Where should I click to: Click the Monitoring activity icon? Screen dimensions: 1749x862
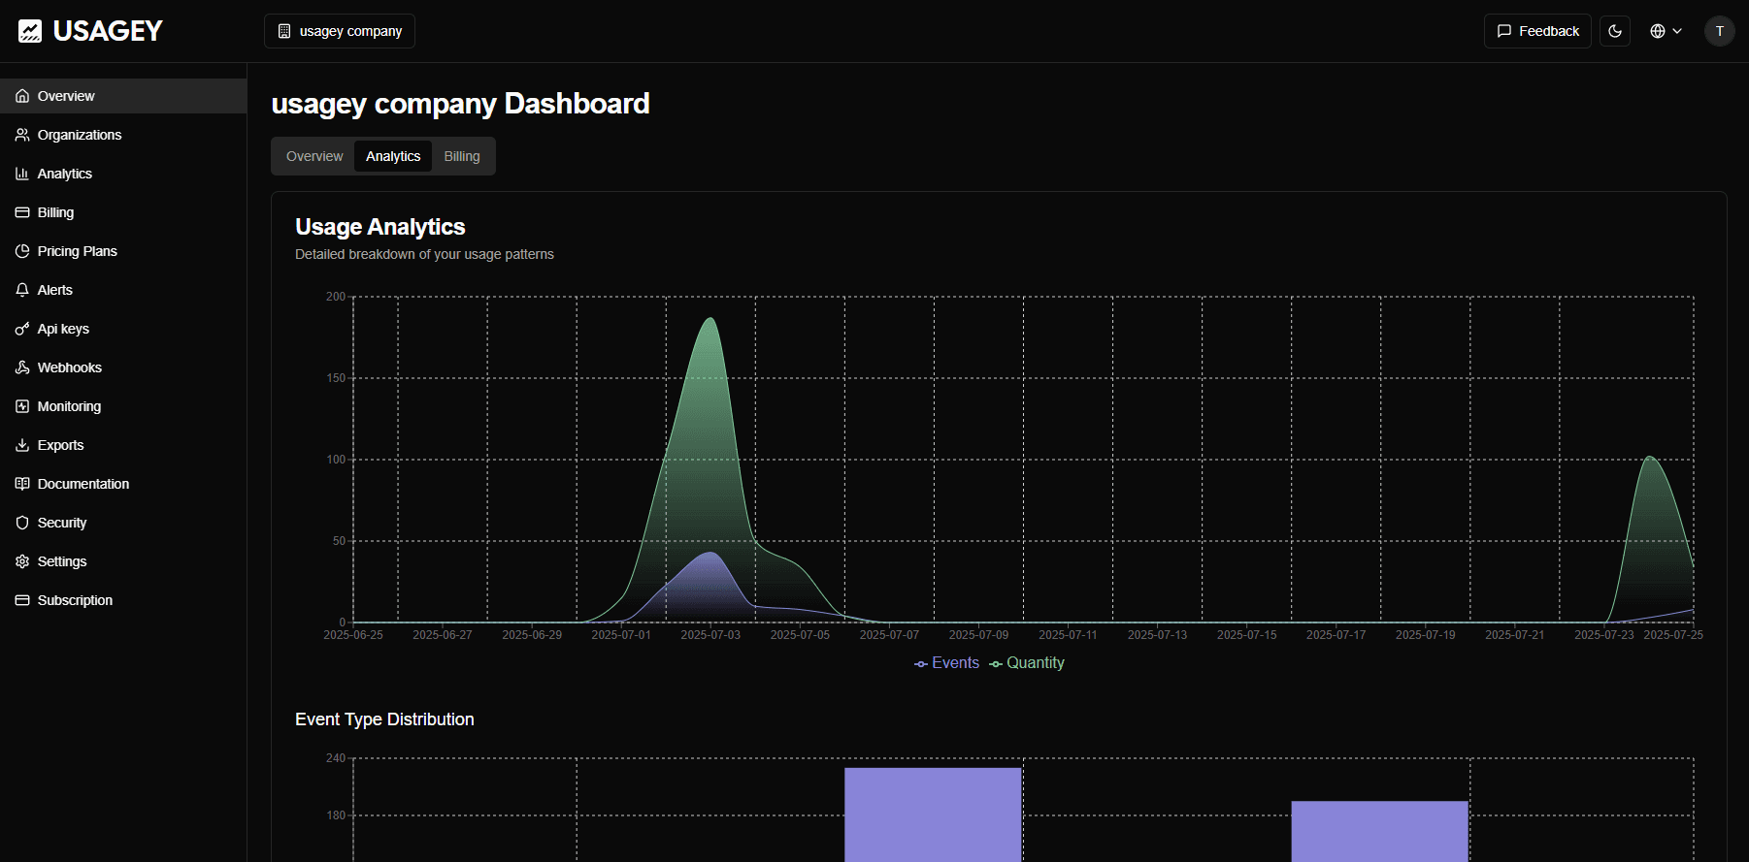[x=22, y=406]
